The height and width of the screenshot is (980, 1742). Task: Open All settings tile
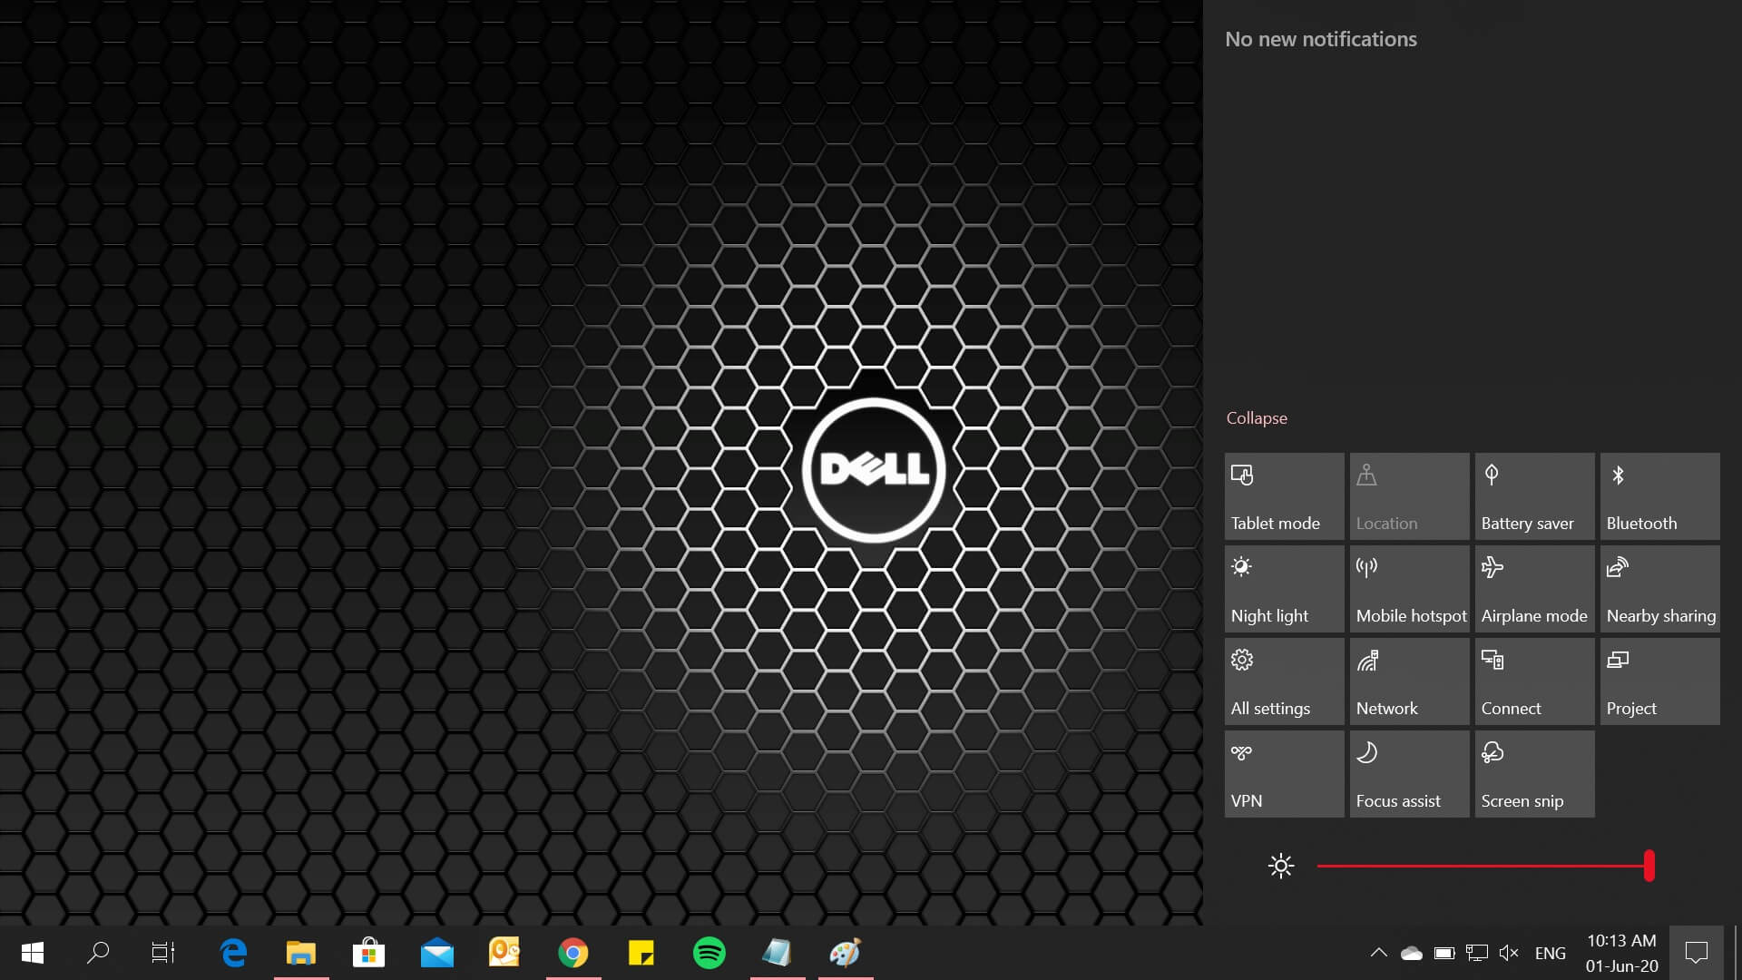click(1284, 681)
